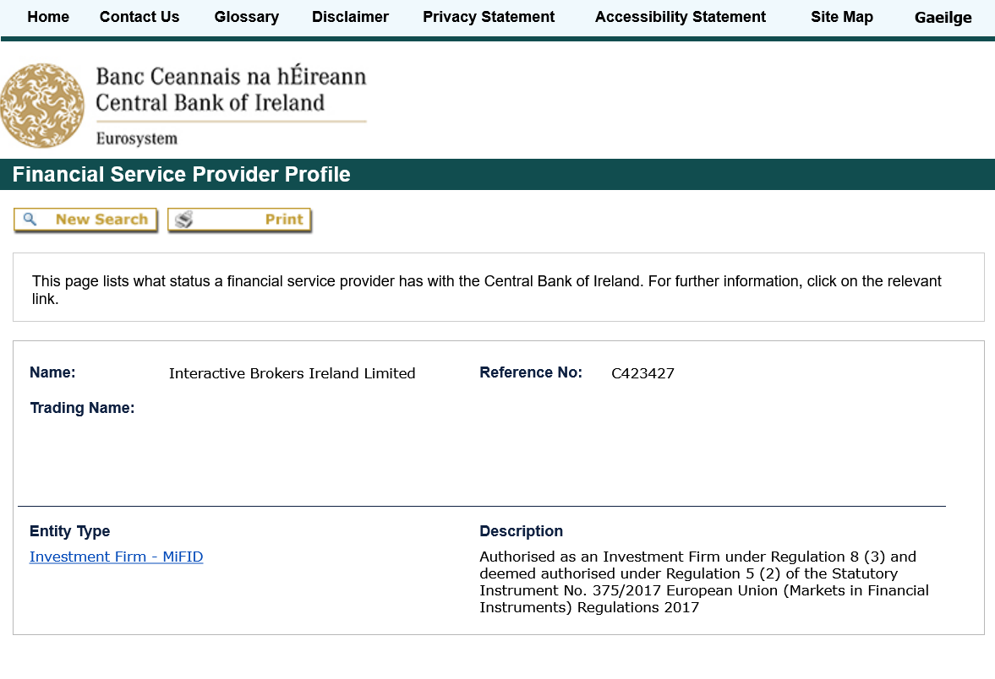Click the page information notice text
Screen dimensions: 995x679
487,290
